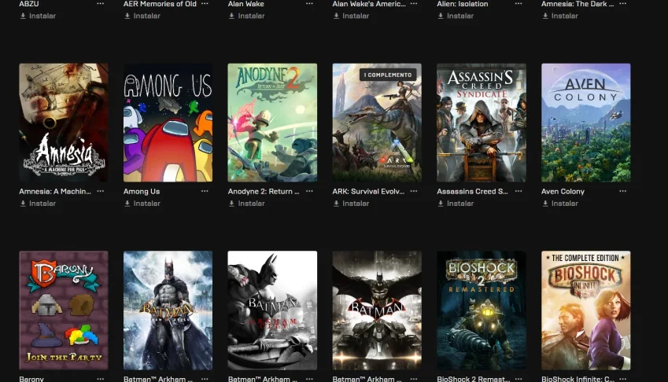Open the Anodyne 2 cover art

(272, 123)
